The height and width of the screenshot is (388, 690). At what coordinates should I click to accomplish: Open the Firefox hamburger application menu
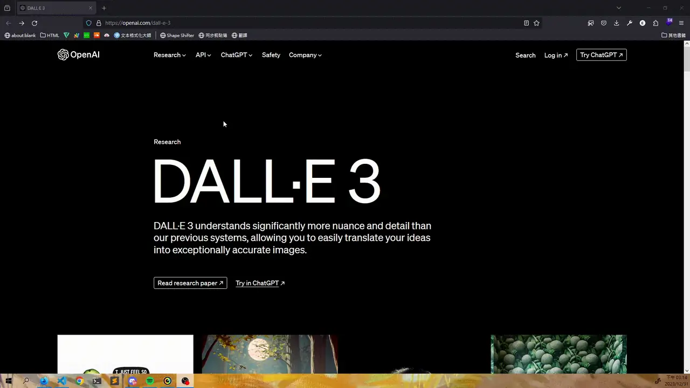(x=681, y=23)
